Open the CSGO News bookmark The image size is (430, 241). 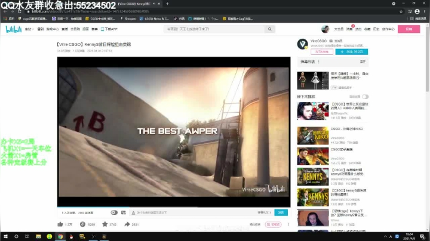tap(155, 18)
